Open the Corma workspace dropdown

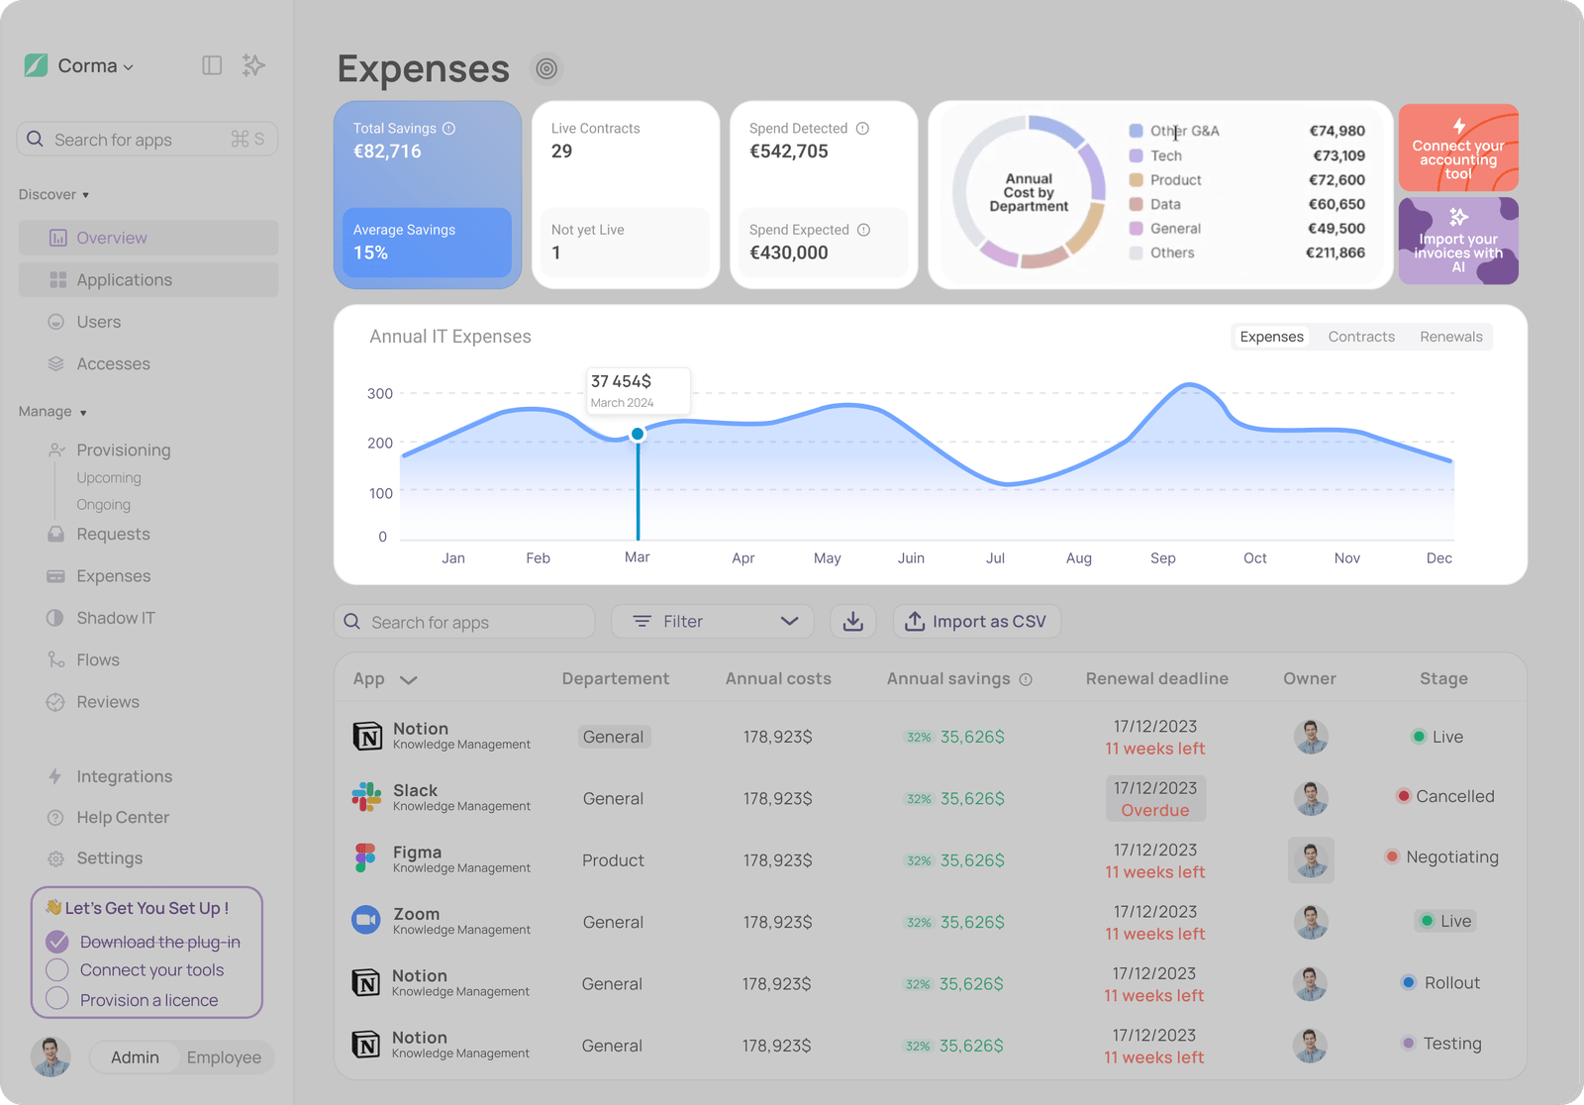pyautogui.click(x=95, y=66)
